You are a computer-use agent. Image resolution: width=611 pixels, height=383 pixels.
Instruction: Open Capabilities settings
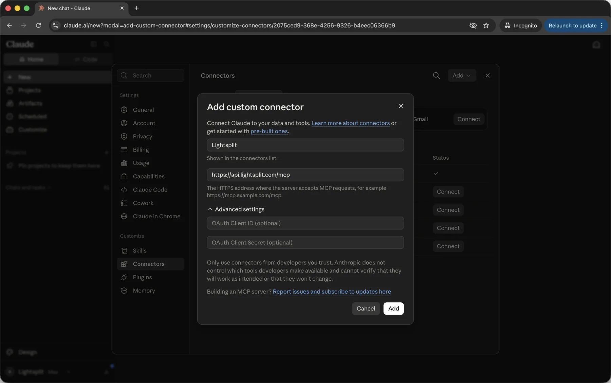pos(150,176)
